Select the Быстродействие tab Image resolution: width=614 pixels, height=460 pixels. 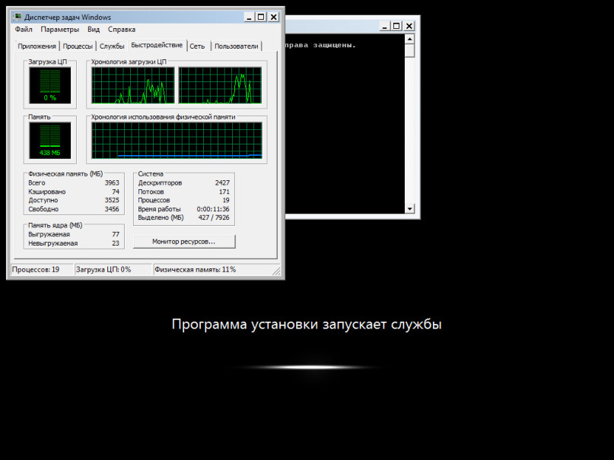pyautogui.click(x=157, y=46)
